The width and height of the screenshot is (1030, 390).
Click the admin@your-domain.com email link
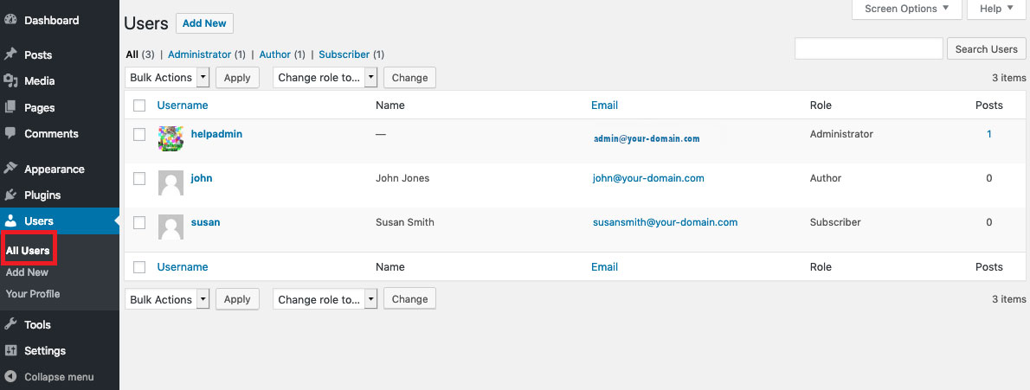point(647,138)
